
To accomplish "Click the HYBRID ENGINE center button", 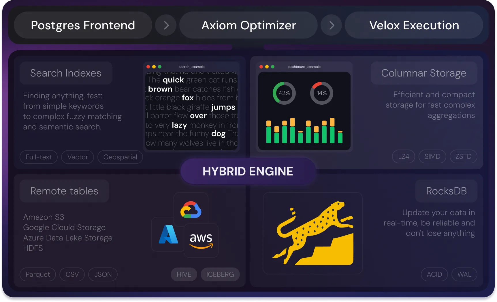I will coord(248,171).
